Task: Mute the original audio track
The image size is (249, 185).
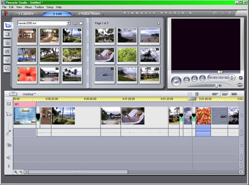Action: pos(241,135)
